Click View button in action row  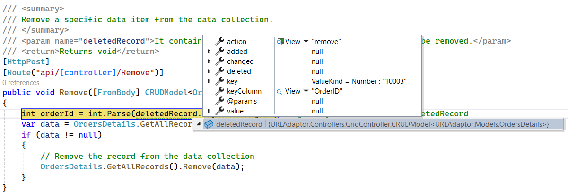pos(293,42)
